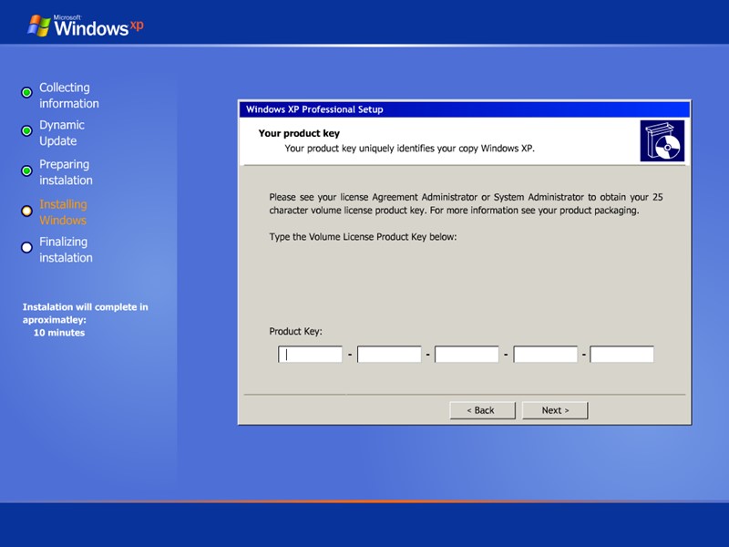
Task: Click the Product Key: label
Action: 295,331
